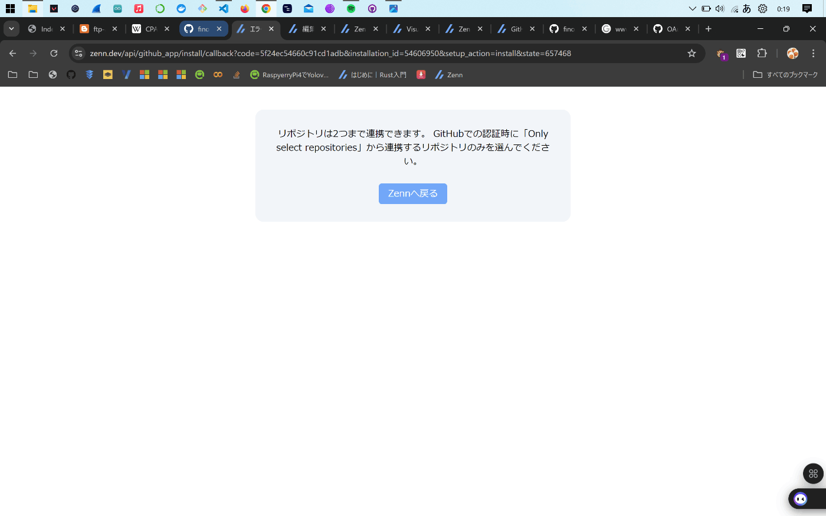Open the Mail app from the taskbar
826x516 pixels.
pos(309,9)
